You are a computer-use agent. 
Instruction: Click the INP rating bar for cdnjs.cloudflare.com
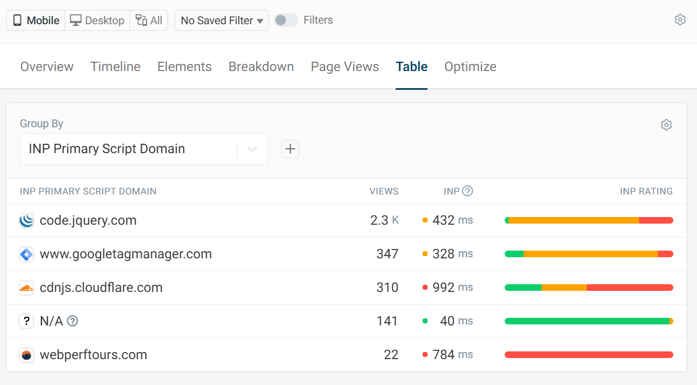point(588,287)
